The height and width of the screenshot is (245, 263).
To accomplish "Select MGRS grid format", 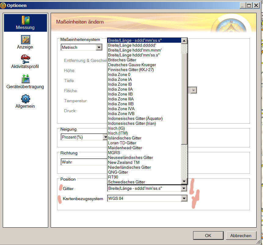I will pos(144,153).
